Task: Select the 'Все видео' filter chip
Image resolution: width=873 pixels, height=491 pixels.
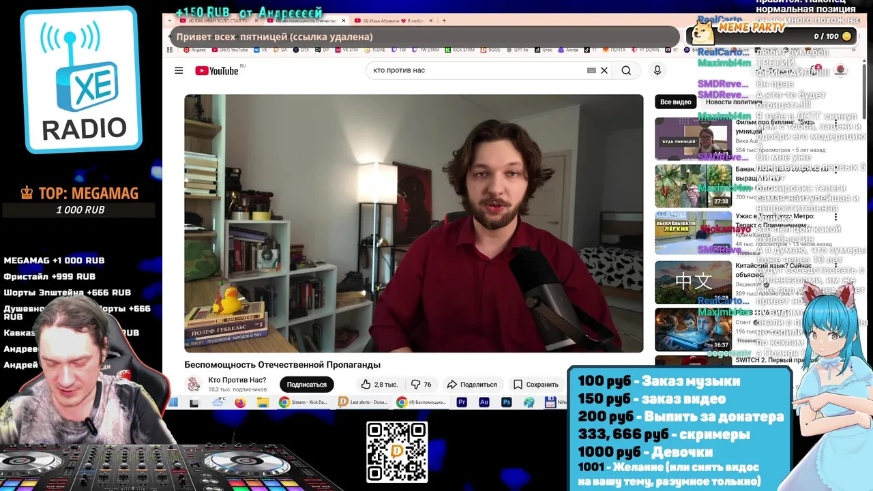Action: tap(676, 102)
